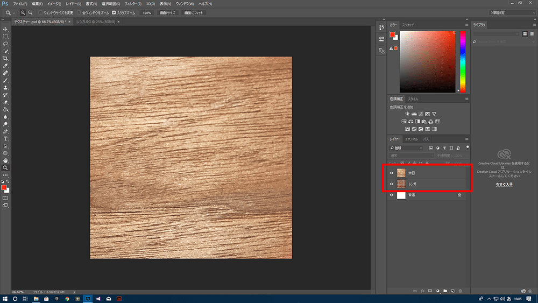Select the Hand tool
The height and width of the screenshot is (303, 538).
5,160
